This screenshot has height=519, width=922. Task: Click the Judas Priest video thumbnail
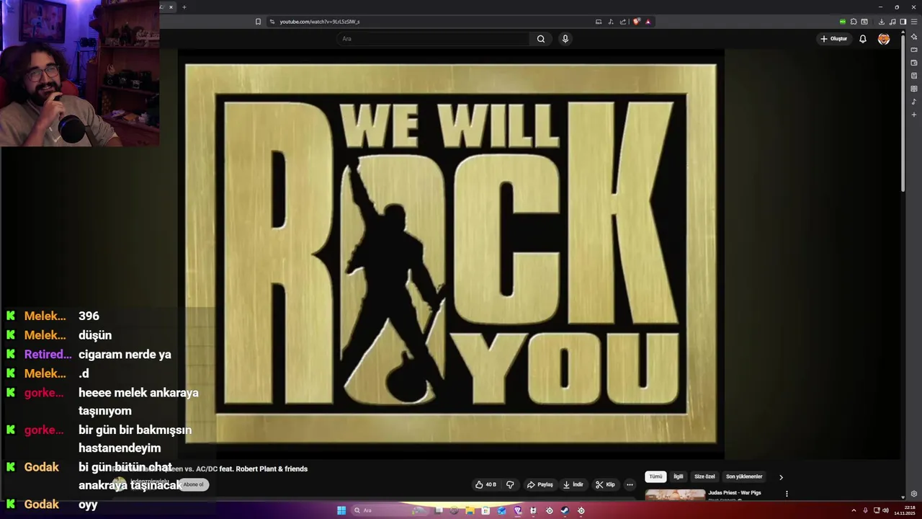point(675,494)
